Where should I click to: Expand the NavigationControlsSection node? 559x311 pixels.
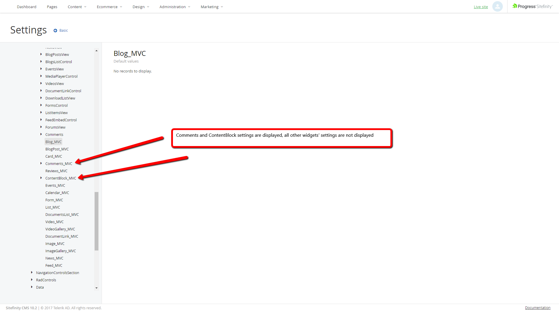32,272
